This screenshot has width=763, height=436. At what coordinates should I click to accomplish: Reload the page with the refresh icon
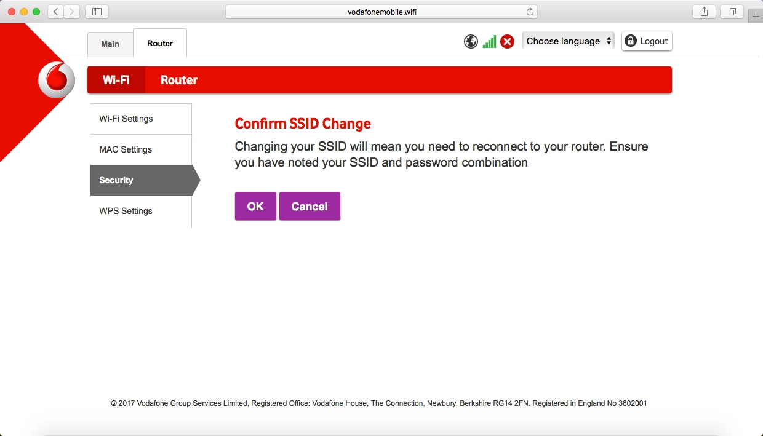point(530,12)
